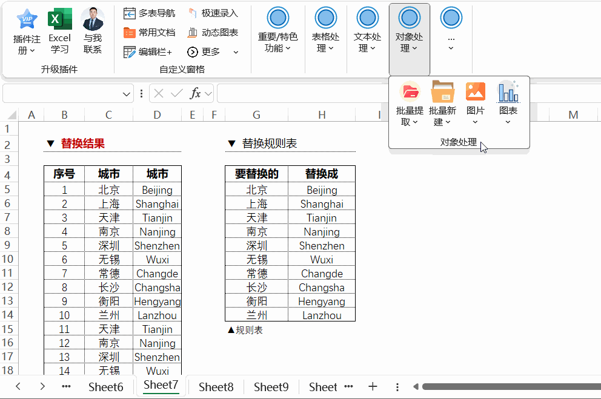The image size is (601, 399).
Task: Click the scroll left arrow of horizontal scrollbar
Action: (416, 387)
